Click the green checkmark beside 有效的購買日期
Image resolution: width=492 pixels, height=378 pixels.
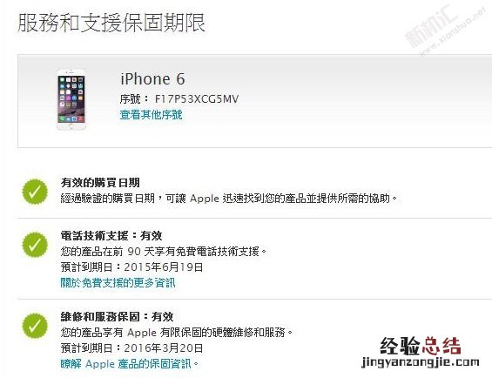click(x=35, y=192)
